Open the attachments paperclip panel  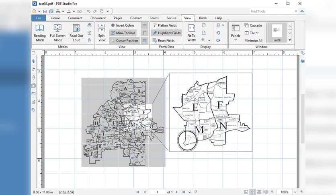pos(34,77)
